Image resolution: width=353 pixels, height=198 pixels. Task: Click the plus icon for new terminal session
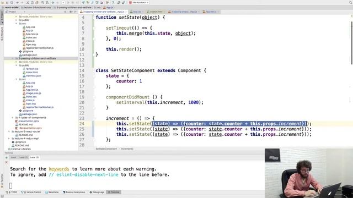[6, 157]
